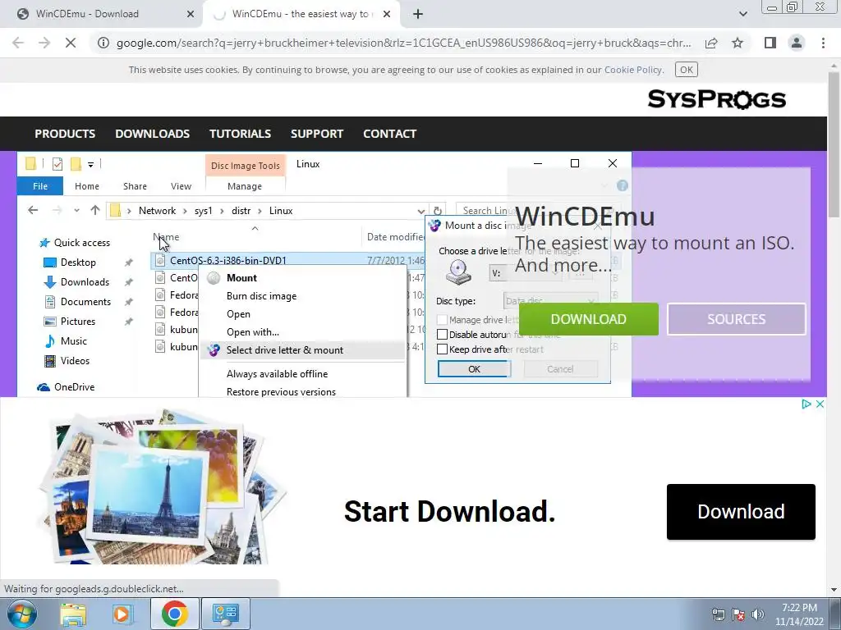Click the black Download ad button
The width and height of the screenshot is (841, 630).
pyautogui.click(x=741, y=512)
